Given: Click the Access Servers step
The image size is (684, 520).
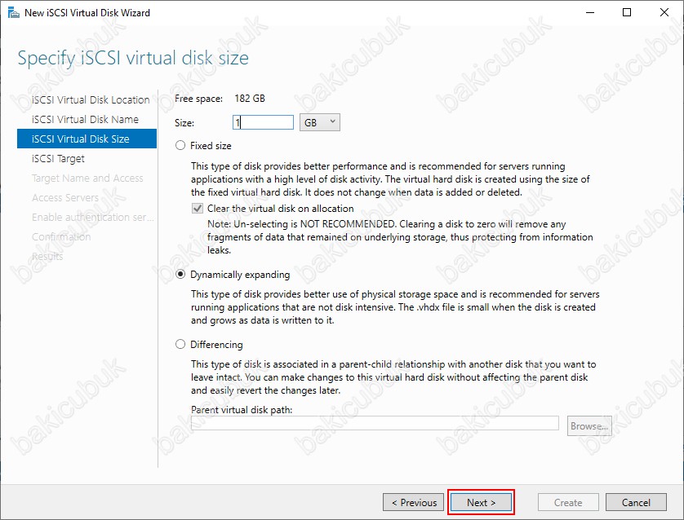Looking at the screenshot, I should [65, 198].
